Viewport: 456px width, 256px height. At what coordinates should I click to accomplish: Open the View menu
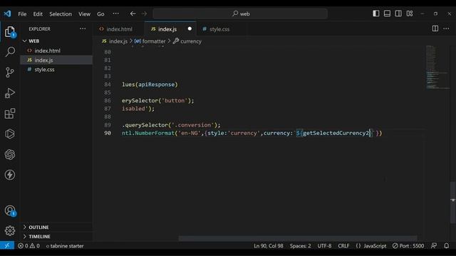pos(84,14)
